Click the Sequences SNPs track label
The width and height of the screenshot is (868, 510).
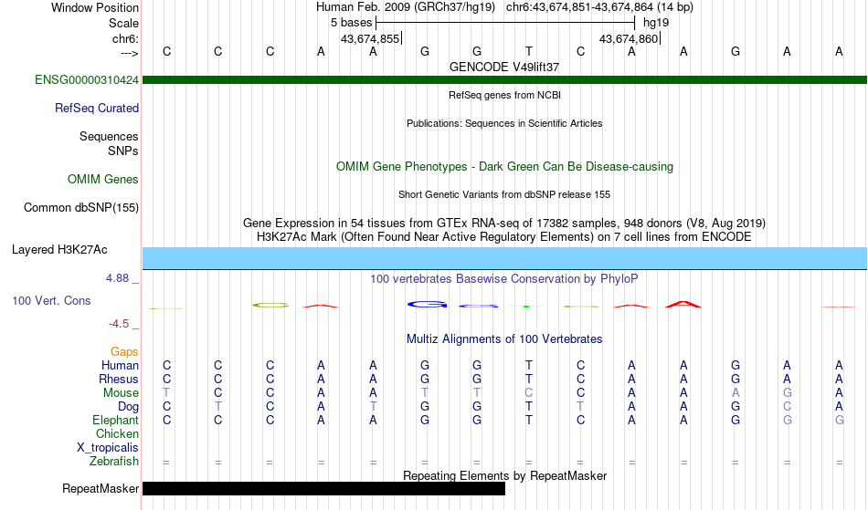pyautogui.click(x=109, y=143)
